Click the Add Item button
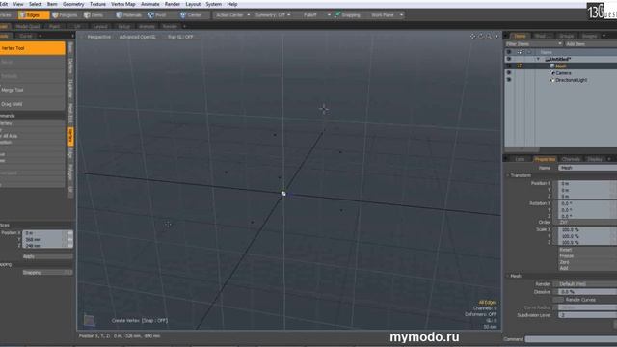The image size is (617, 347). tap(590, 44)
